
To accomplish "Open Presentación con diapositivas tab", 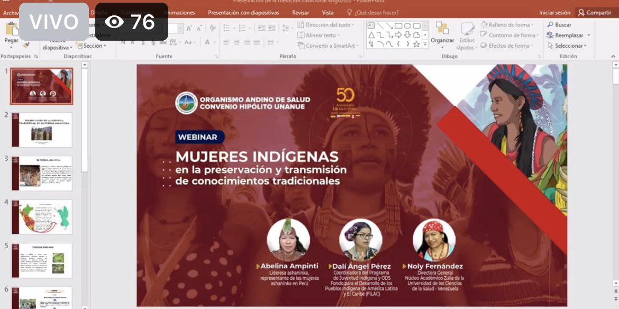I will [x=243, y=13].
